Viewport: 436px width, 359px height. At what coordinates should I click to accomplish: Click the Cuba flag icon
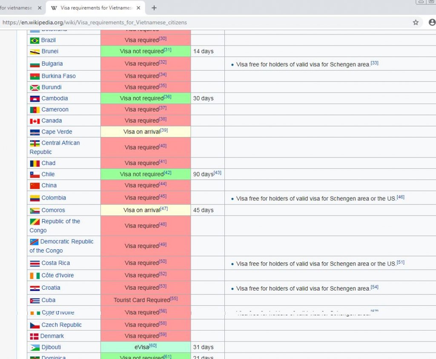(35, 301)
